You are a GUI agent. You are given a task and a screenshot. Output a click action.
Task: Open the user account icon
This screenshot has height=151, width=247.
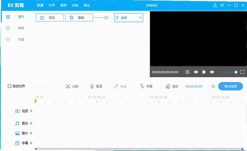215,5
